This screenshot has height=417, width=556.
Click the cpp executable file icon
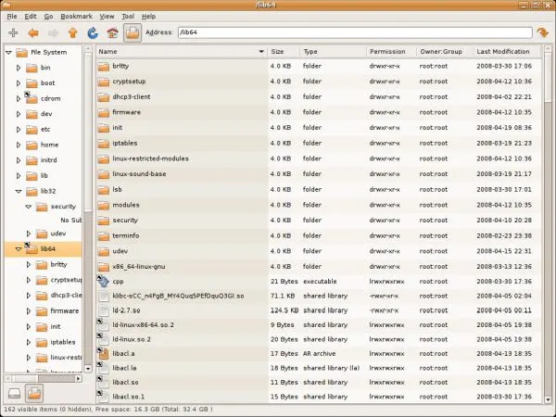click(104, 282)
